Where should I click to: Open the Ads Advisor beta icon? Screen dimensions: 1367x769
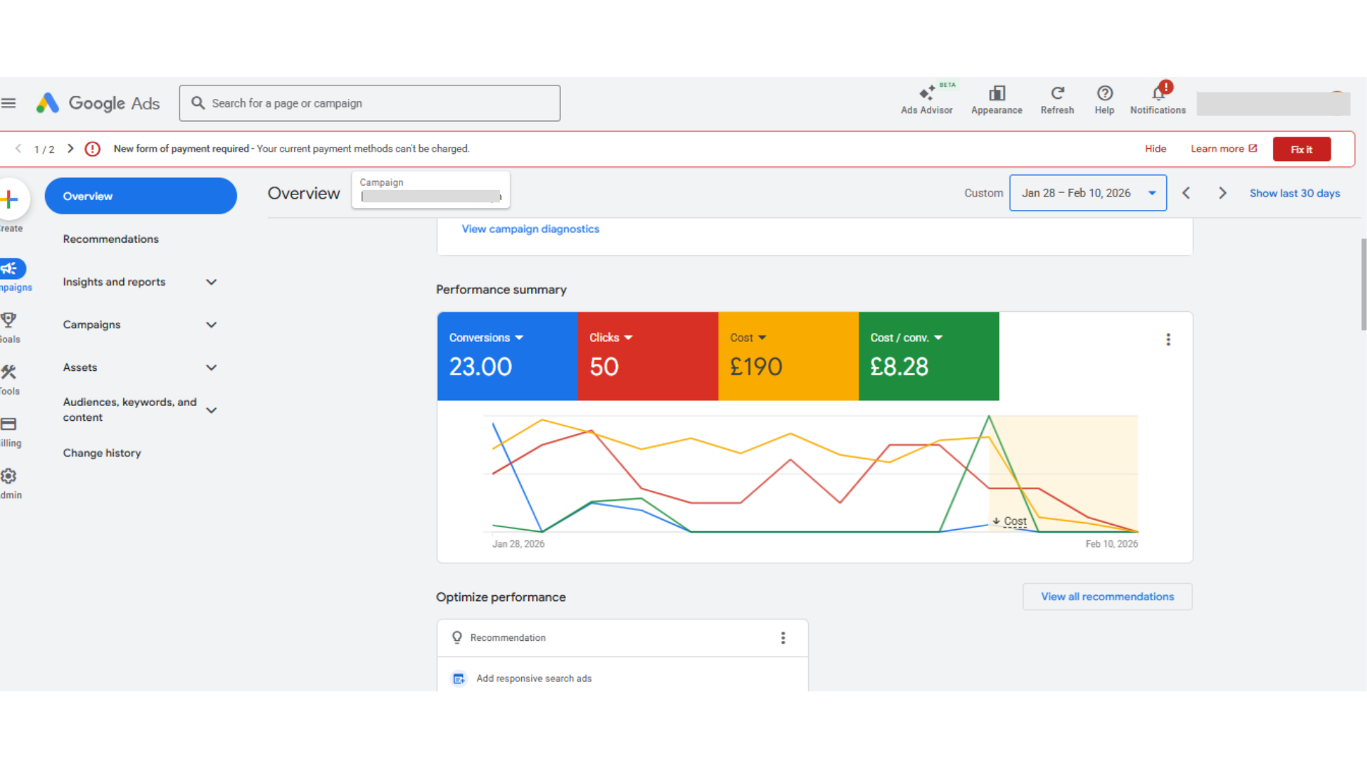(x=926, y=94)
